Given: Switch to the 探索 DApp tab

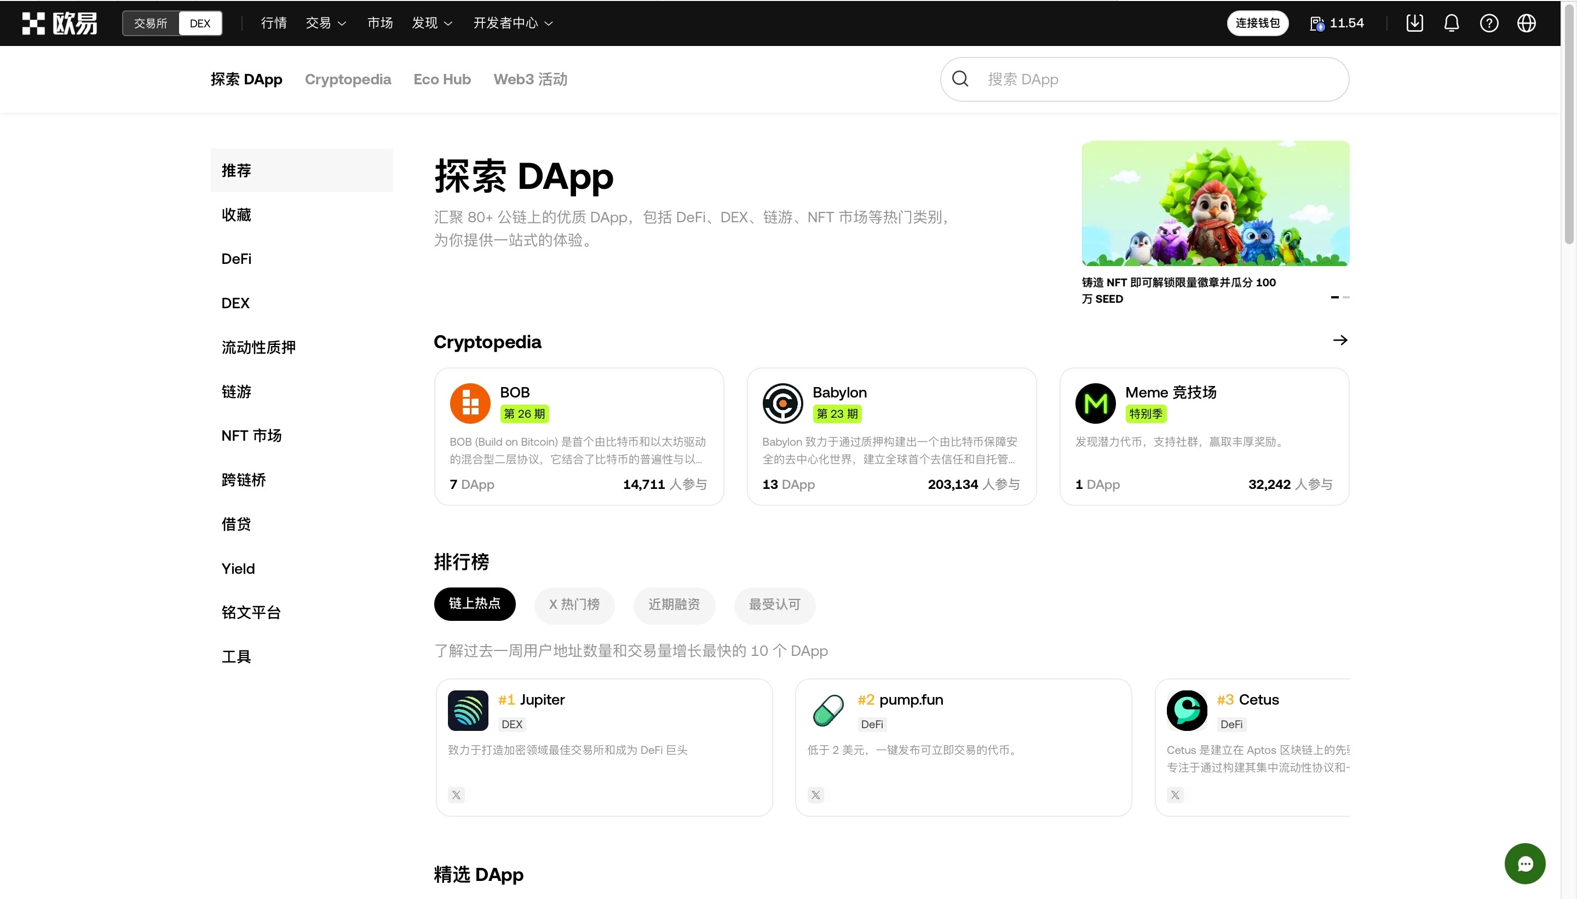Looking at the screenshot, I should [x=246, y=79].
